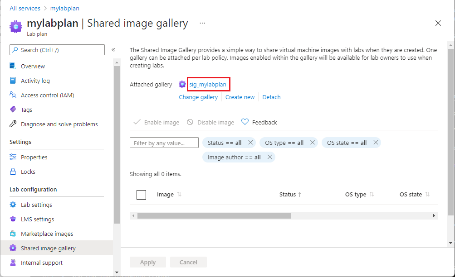Remove the Image author == all filter
455x277 pixels.
(269, 157)
